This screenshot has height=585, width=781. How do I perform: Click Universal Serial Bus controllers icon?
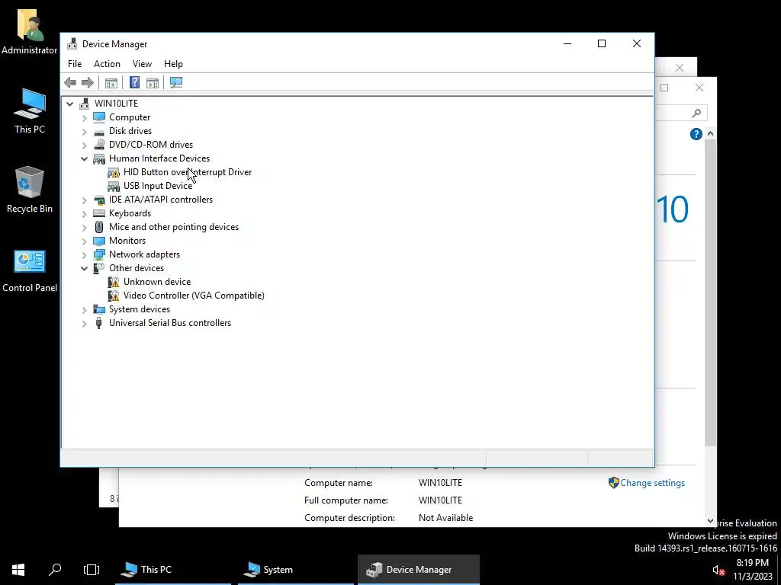tap(99, 323)
